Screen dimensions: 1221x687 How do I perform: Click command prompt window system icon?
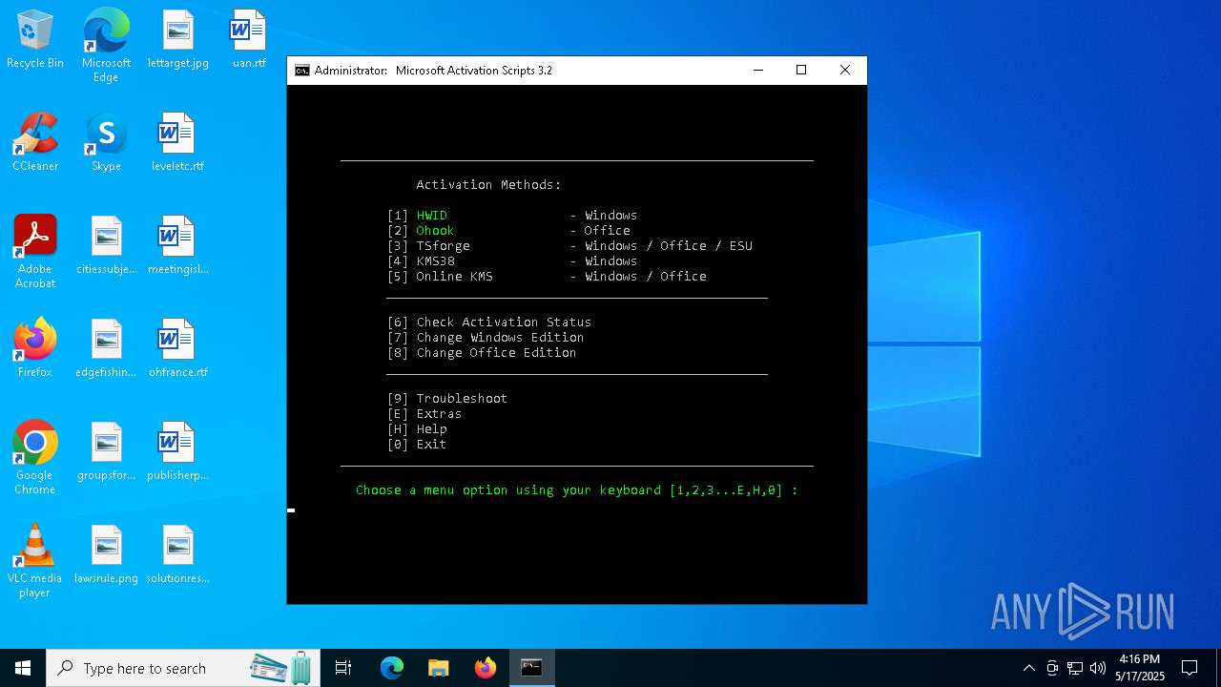click(x=301, y=70)
